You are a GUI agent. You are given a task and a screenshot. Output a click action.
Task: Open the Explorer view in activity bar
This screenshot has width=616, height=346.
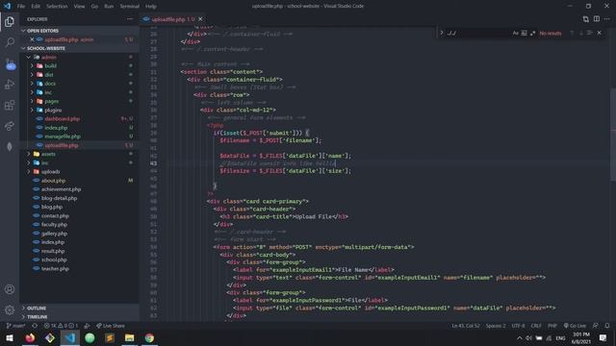[10, 21]
